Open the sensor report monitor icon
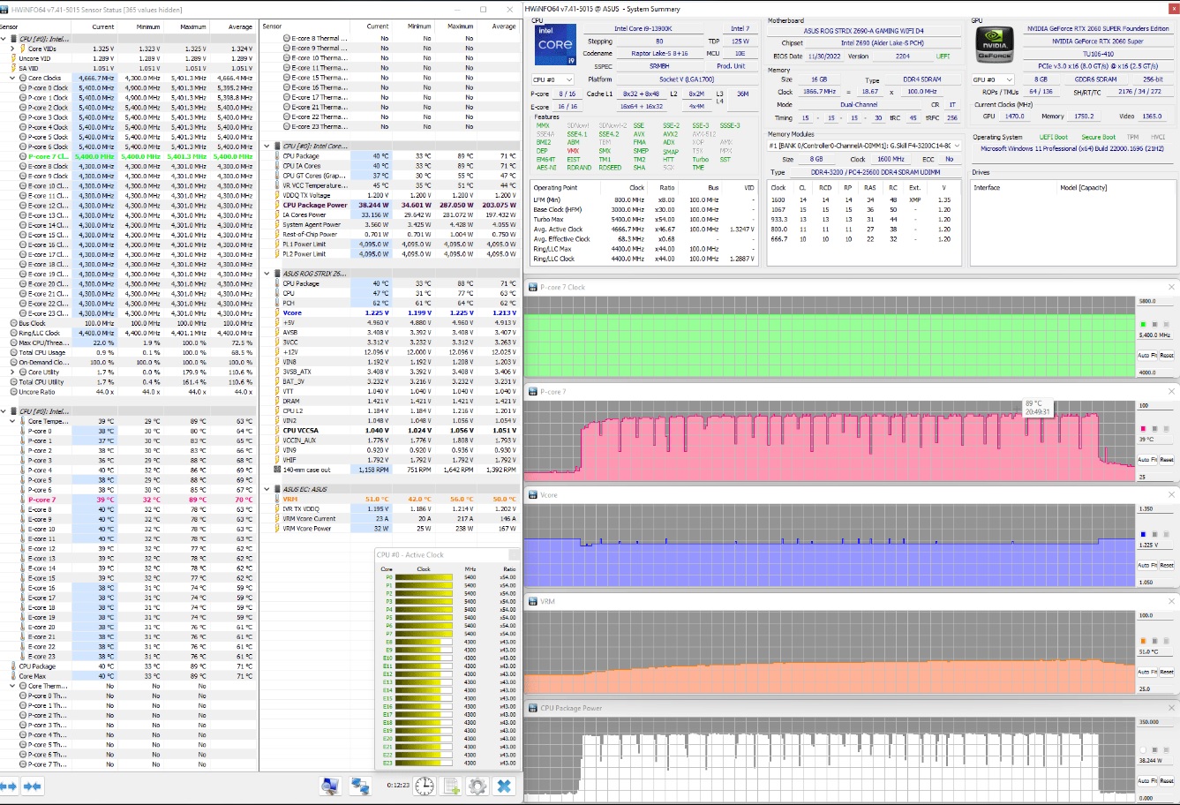1180x805 pixels. [x=331, y=786]
